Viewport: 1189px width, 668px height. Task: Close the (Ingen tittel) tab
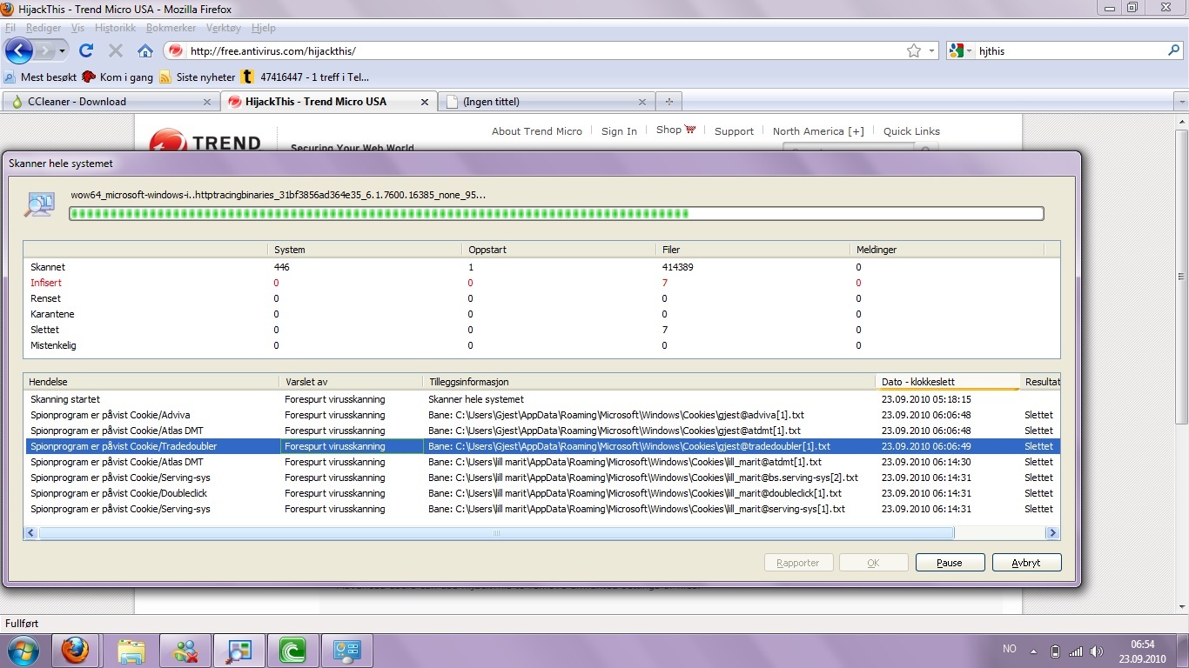pos(642,102)
